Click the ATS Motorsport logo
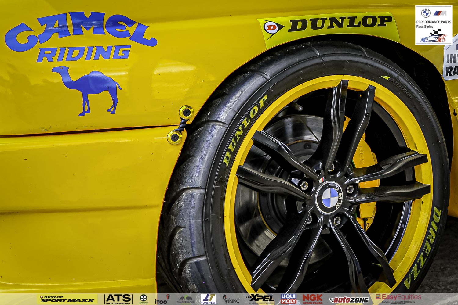 118,299
